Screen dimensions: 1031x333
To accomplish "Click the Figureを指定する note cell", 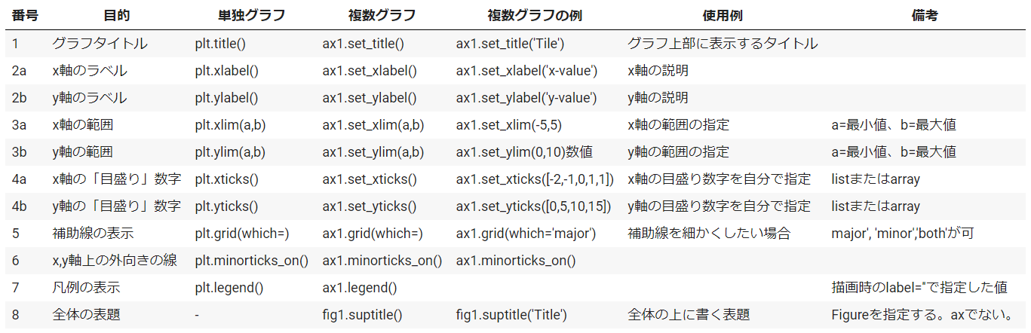I will pos(921,315).
